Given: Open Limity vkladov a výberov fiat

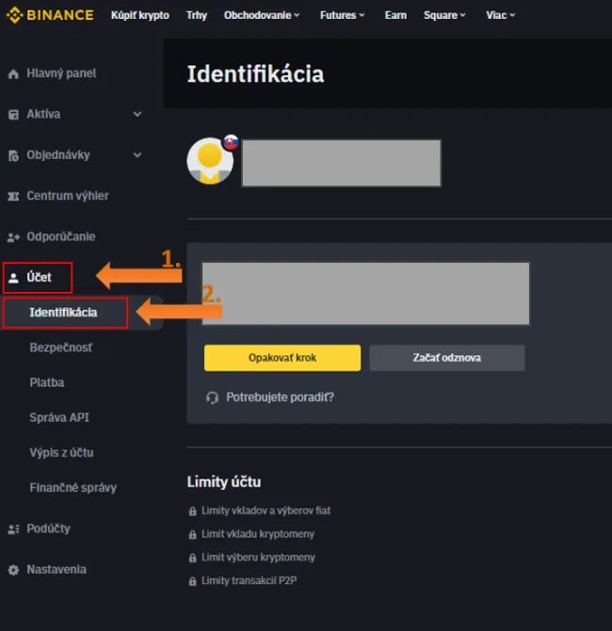Looking at the screenshot, I should pos(266,510).
